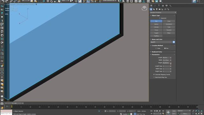Click the Height spinner arrows

tap(171, 63)
